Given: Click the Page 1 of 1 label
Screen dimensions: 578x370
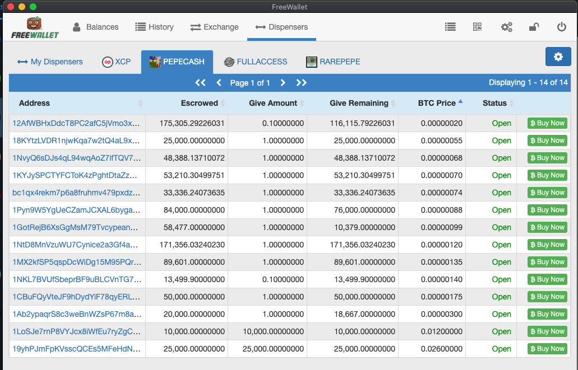Looking at the screenshot, I should coord(250,83).
